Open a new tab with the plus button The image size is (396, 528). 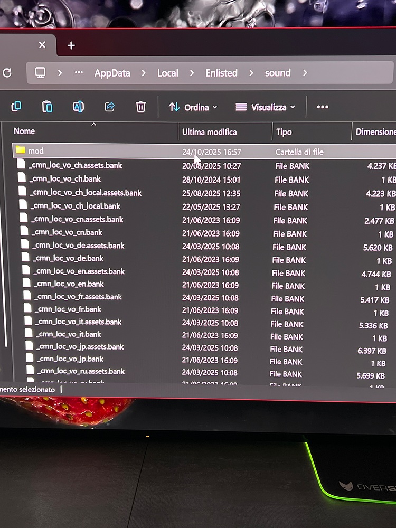(71, 45)
